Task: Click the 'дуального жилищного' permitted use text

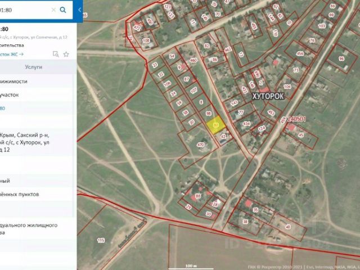Action: (29, 225)
